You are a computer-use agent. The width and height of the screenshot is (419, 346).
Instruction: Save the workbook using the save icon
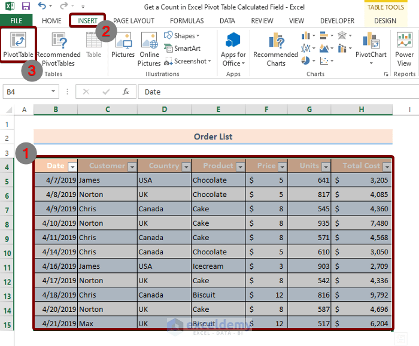coord(26,7)
